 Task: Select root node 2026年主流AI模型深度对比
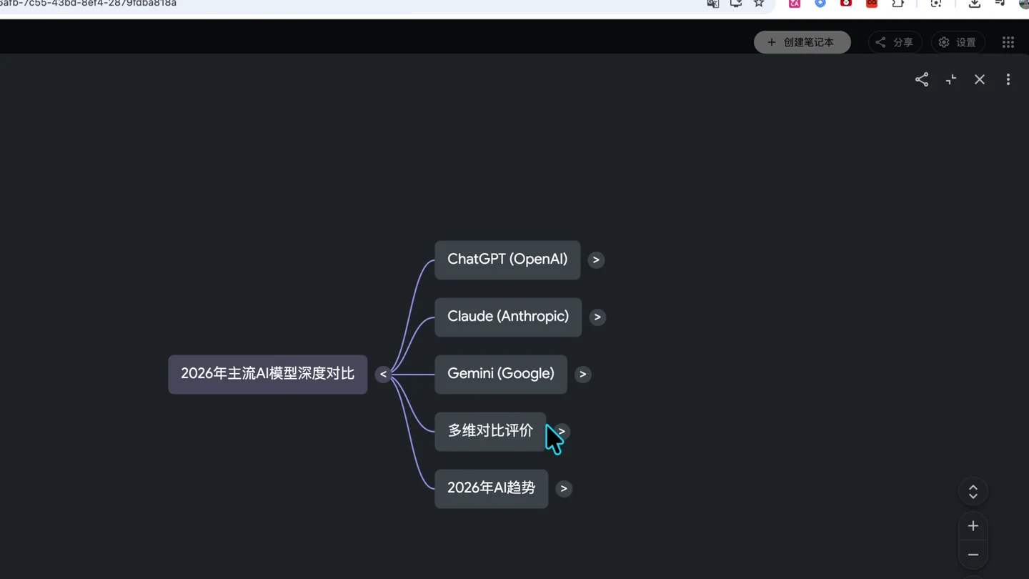pyautogui.click(x=268, y=375)
